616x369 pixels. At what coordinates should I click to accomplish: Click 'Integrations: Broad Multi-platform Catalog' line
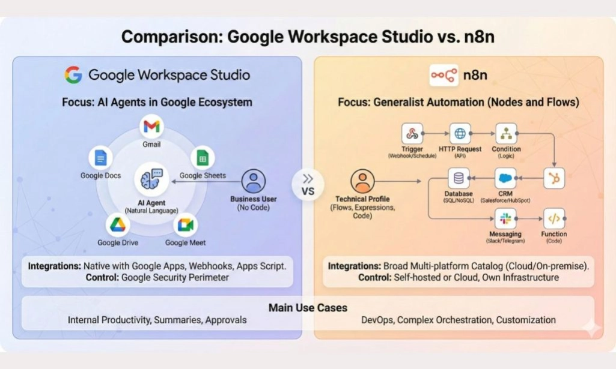pyautogui.click(x=459, y=266)
